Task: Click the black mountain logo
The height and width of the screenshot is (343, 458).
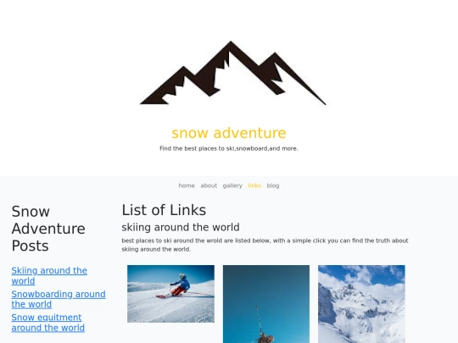Action: click(232, 73)
